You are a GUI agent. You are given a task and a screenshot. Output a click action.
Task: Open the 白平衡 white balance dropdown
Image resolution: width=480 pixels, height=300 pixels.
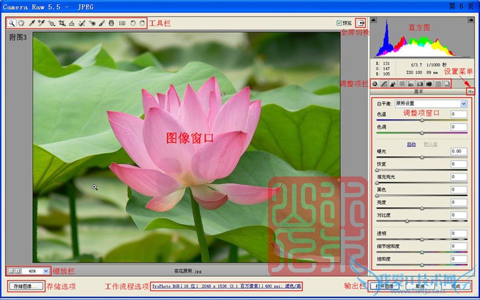pyautogui.click(x=430, y=104)
